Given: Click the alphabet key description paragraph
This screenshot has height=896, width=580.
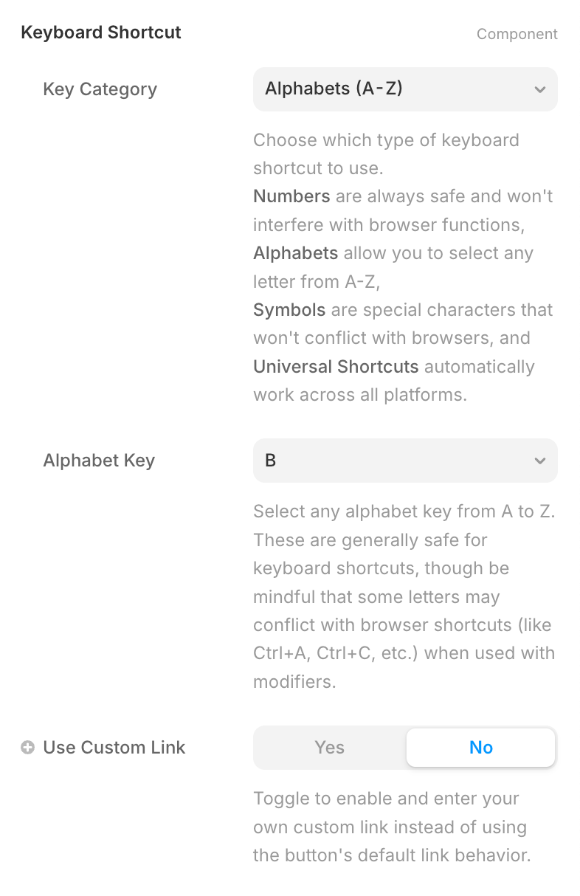Looking at the screenshot, I should tap(404, 597).
